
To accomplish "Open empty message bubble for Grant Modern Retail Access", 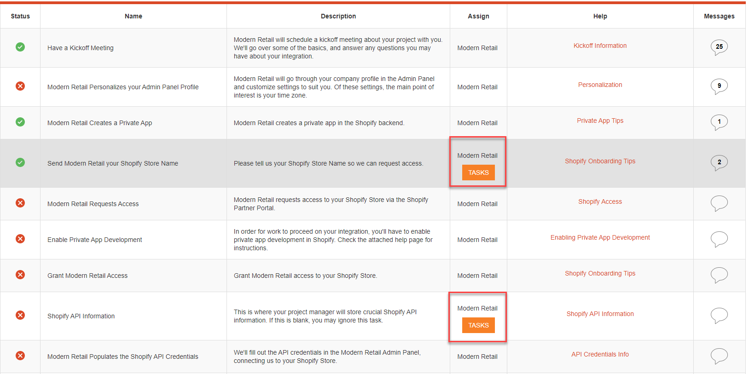I will point(719,275).
